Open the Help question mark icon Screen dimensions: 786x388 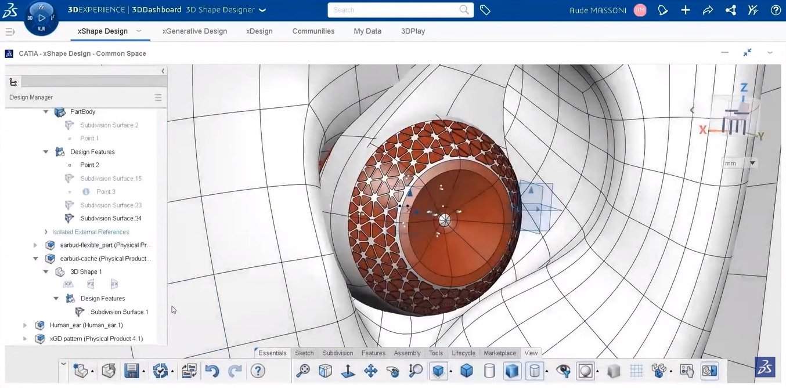click(257, 370)
